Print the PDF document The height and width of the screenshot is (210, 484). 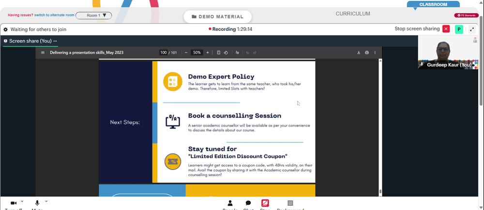(x=367, y=53)
